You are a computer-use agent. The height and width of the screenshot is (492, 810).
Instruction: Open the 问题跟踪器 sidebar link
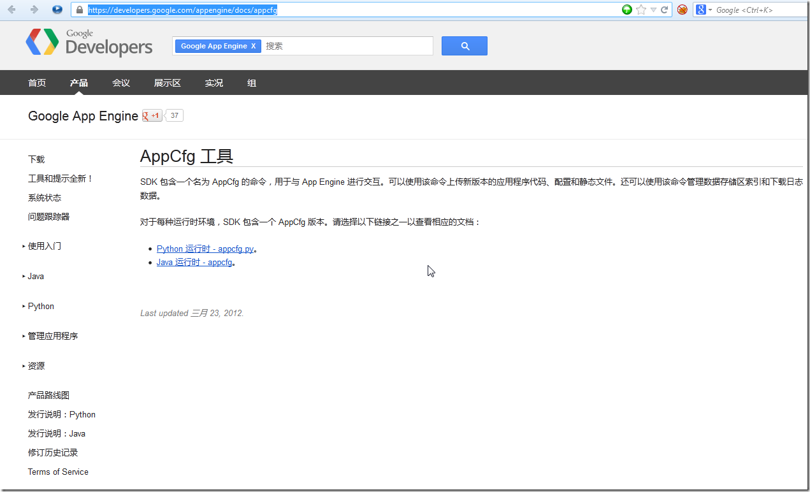click(49, 217)
